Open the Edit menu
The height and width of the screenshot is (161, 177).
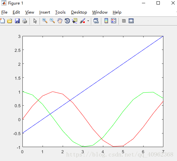click(x=16, y=12)
